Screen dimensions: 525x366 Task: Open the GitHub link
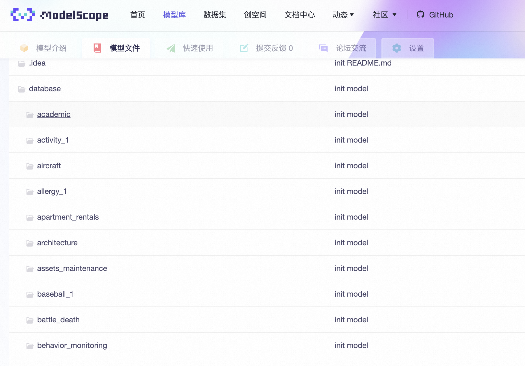coord(435,15)
